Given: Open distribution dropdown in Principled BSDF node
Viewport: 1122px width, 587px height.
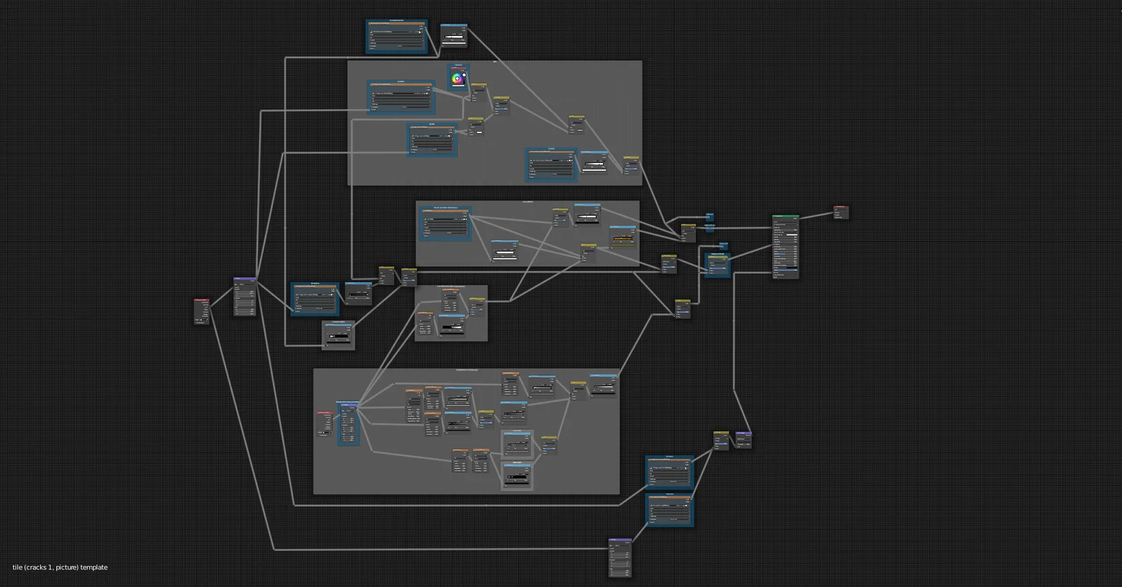Looking at the screenshot, I should pos(785,221).
